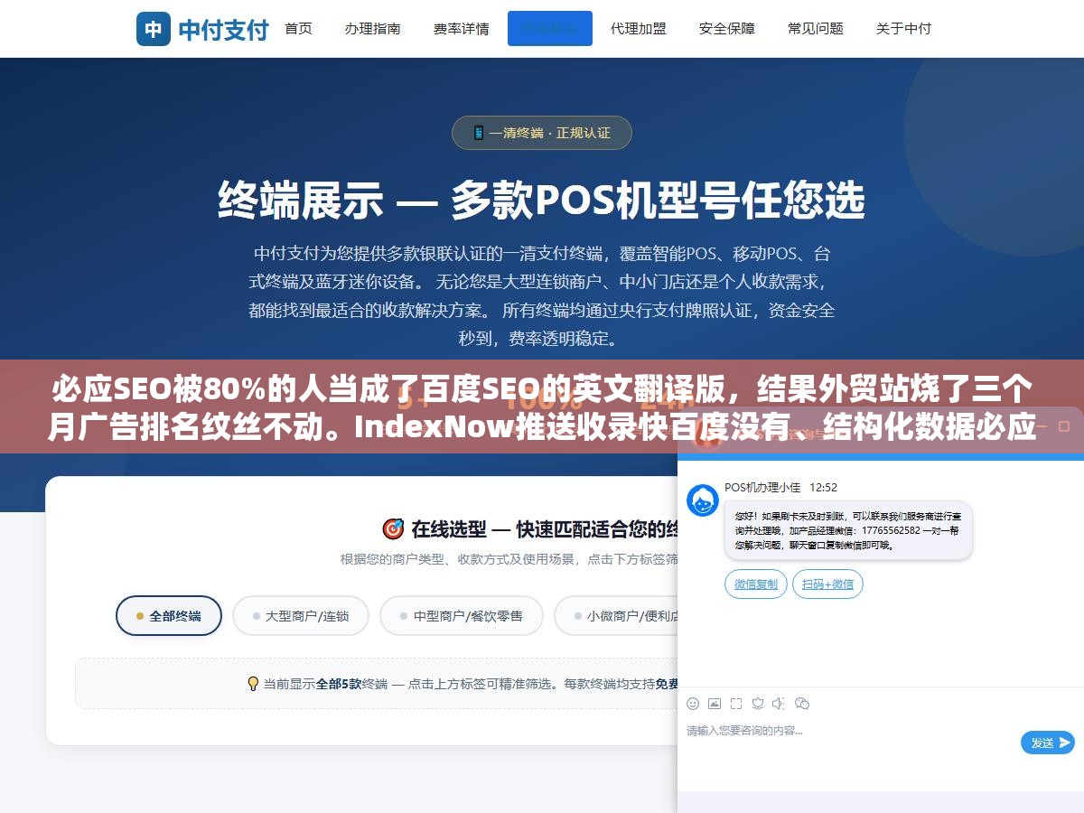Open 常见问题 in the top nav
This screenshot has height=813, width=1084.
click(x=816, y=29)
